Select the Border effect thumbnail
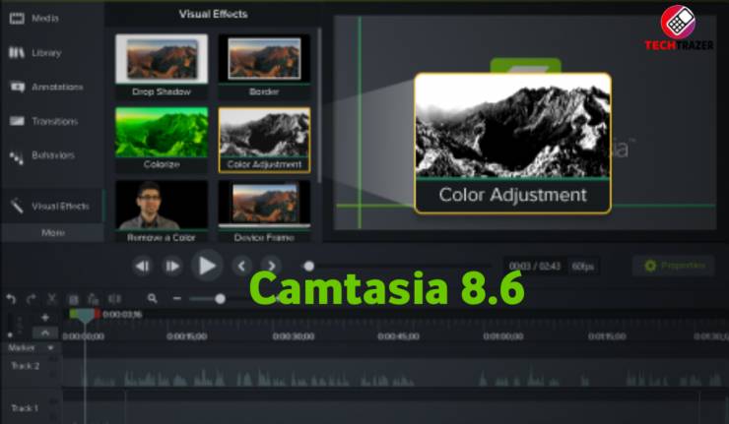Viewport: 729px width, 424px height. click(264, 66)
